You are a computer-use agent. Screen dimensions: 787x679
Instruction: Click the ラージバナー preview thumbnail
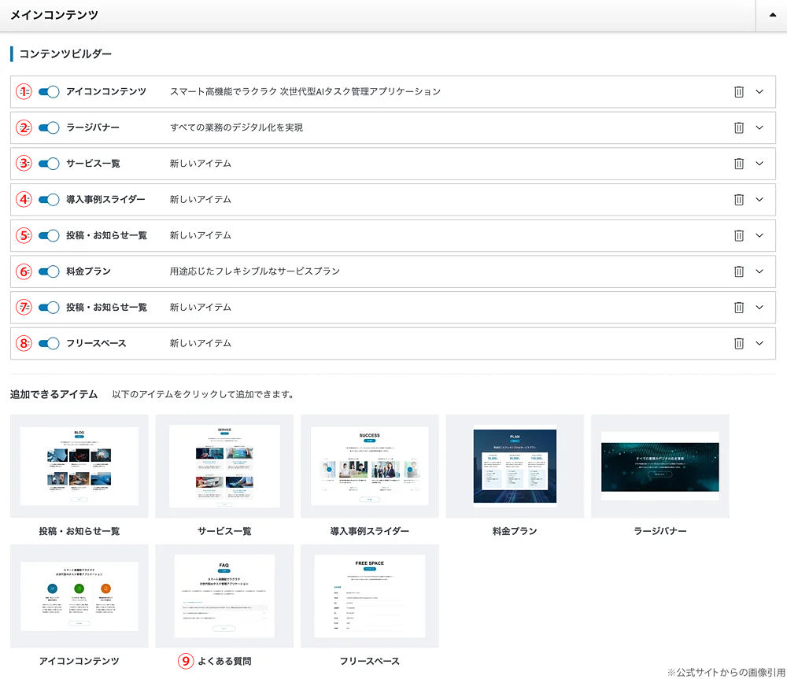(660, 466)
